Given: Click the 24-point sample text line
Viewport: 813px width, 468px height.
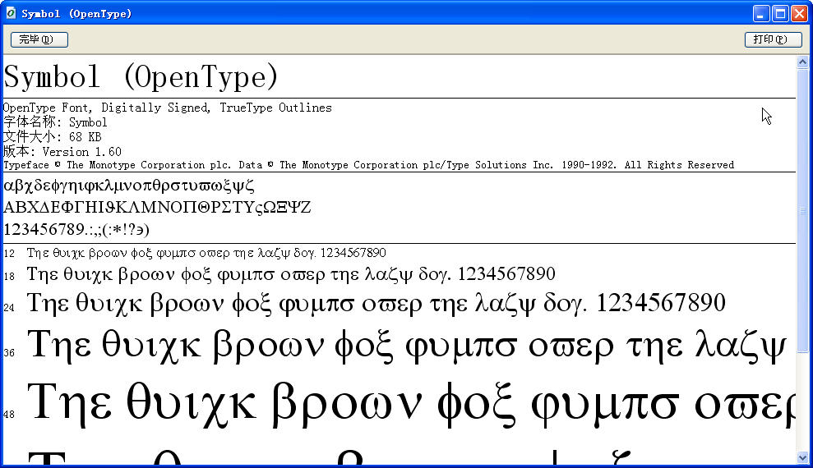Looking at the screenshot, I should pyautogui.click(x=376, y=305).
